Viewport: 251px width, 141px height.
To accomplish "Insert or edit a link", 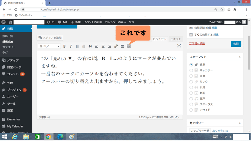I will [116, 46].
